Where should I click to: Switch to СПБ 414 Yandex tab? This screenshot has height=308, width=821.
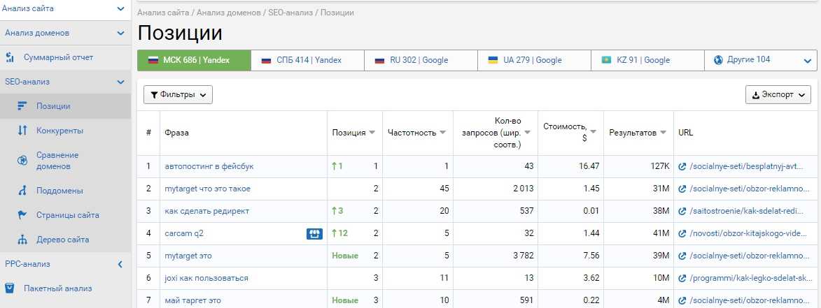pos(307,60)
